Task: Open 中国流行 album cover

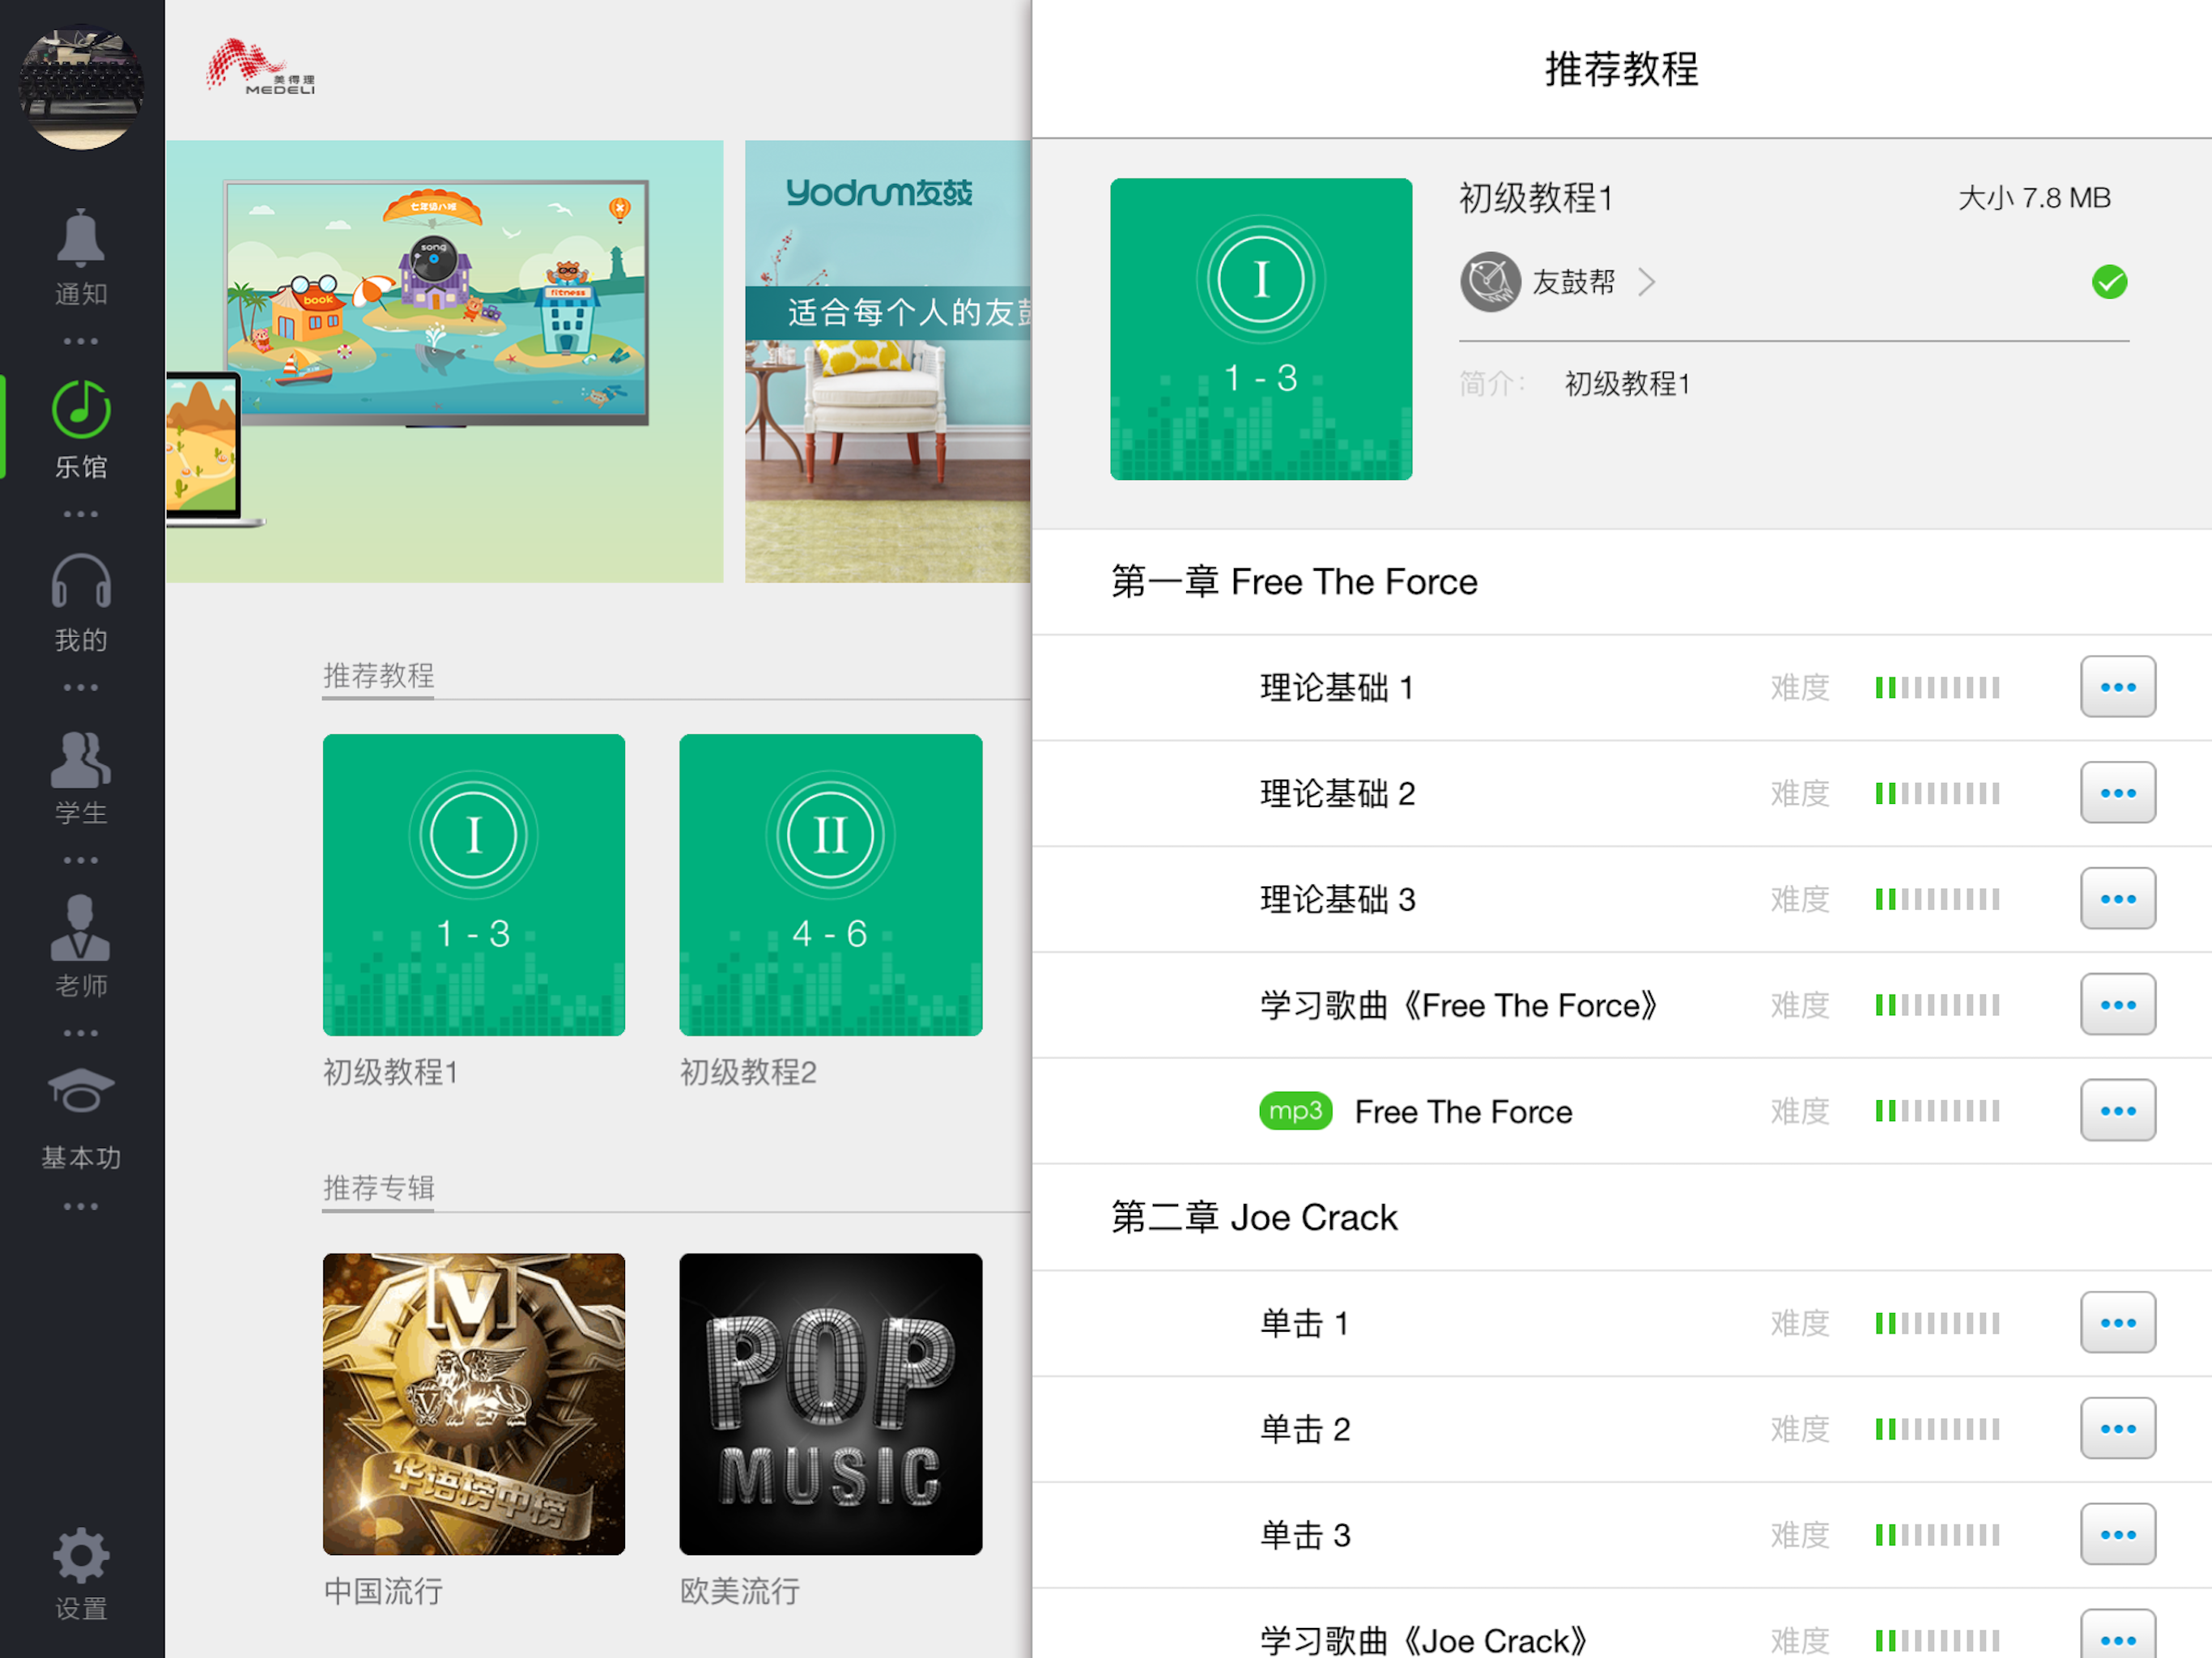Action: click(474, 1404)
